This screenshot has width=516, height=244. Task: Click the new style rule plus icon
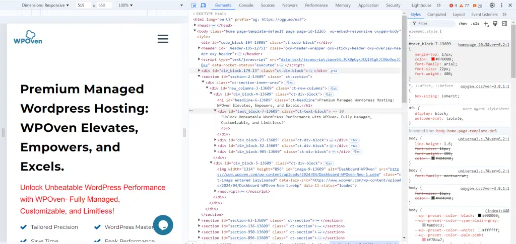pos(486,23)
